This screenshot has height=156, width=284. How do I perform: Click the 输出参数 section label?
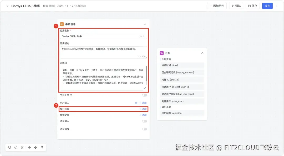coord(166,107)
